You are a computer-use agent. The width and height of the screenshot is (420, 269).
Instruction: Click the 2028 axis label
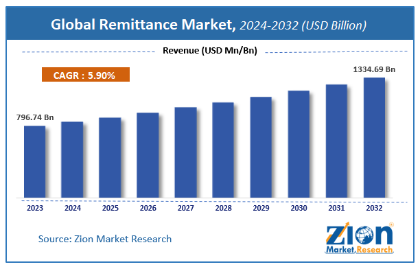224,208
